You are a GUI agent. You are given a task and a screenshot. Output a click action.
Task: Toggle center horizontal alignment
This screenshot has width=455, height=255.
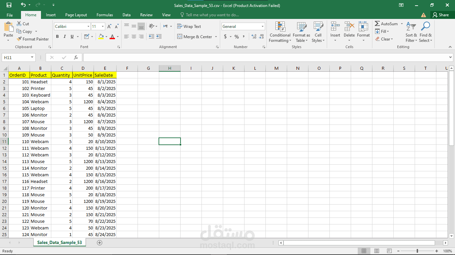click(134, 37)
